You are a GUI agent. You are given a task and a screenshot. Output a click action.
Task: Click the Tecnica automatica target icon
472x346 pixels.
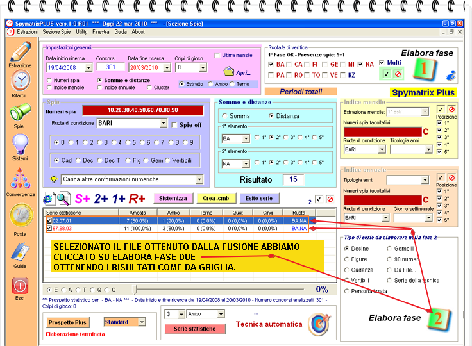coord(319,324)
